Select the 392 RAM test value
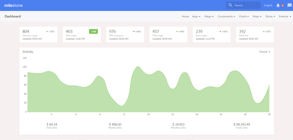 point(242,32)
